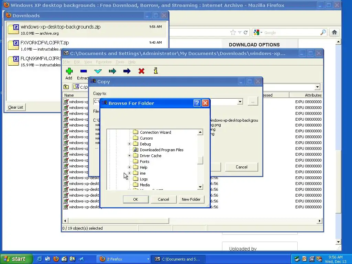The image size is (352, 264).
Task: Click the folder tree scrollbar up arrow
Action: click(x=200, y=132)
